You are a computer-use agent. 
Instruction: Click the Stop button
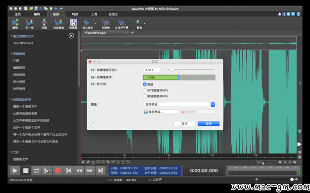coord(26,170)
